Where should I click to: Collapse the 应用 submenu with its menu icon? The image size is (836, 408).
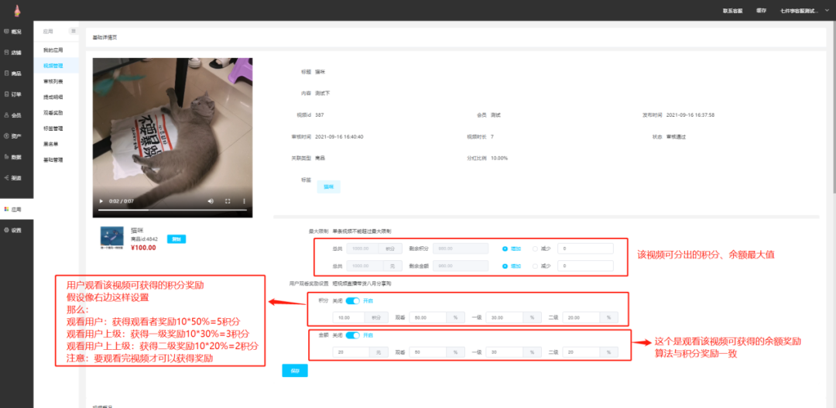tap(74, 32)
